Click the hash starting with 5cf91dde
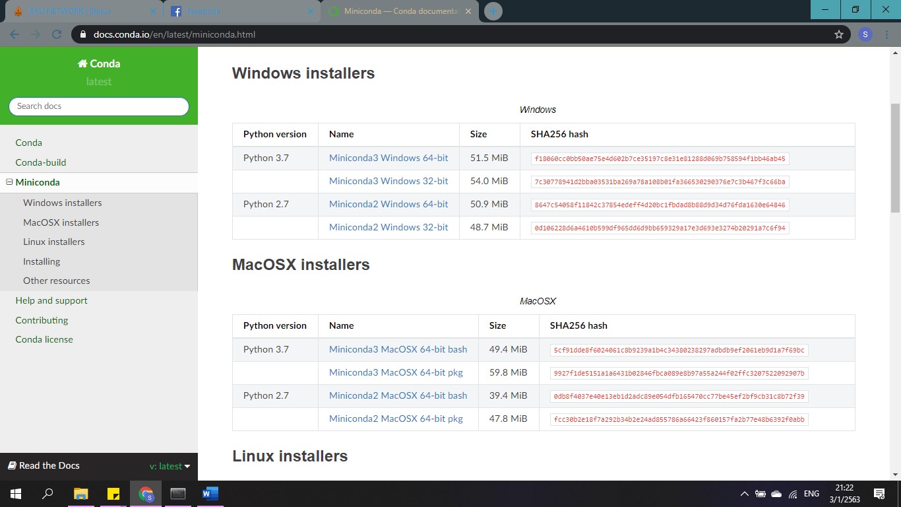The width and height of the screenshot is (901, 507). [x=679, y=350]
